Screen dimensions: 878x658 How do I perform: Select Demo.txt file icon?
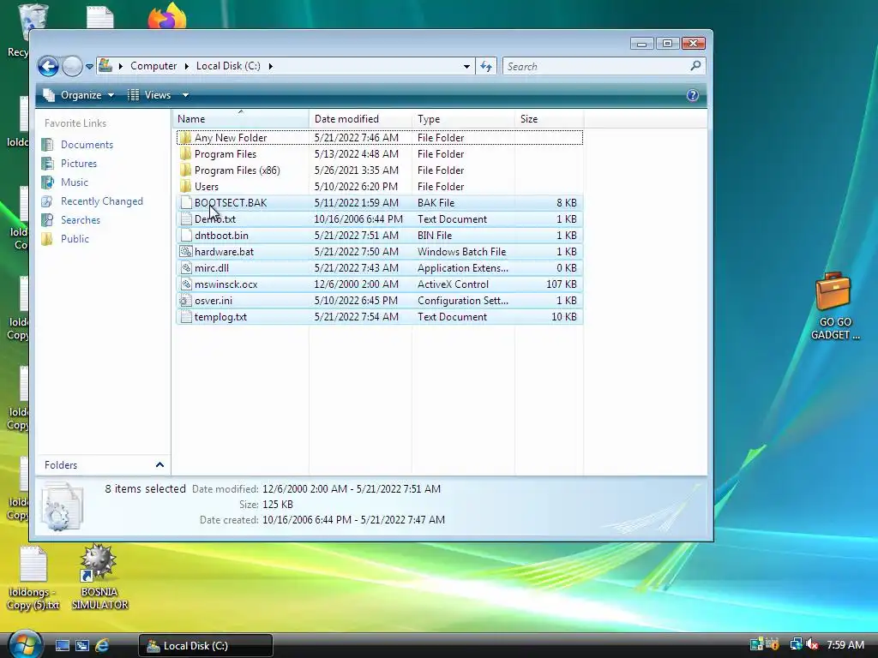(x=185, y=218)
